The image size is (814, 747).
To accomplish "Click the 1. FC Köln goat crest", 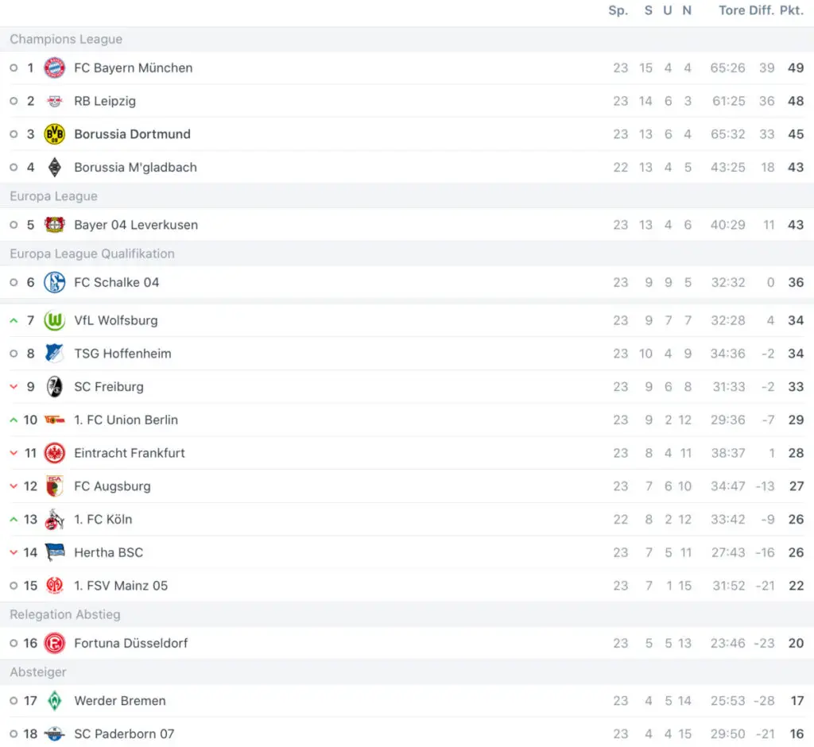I will click(55, 520).
